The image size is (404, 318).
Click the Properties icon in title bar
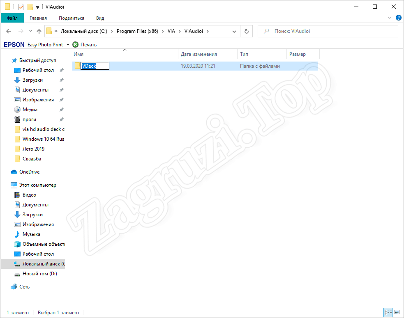coord(21,7)
